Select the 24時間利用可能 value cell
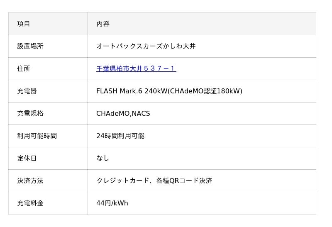 (120, 136)
